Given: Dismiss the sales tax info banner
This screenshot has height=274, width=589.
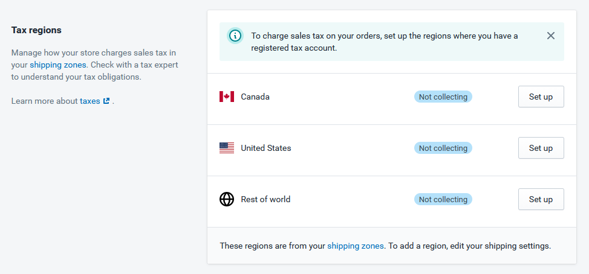Looking at the screenshot, I should pos(551,36).
